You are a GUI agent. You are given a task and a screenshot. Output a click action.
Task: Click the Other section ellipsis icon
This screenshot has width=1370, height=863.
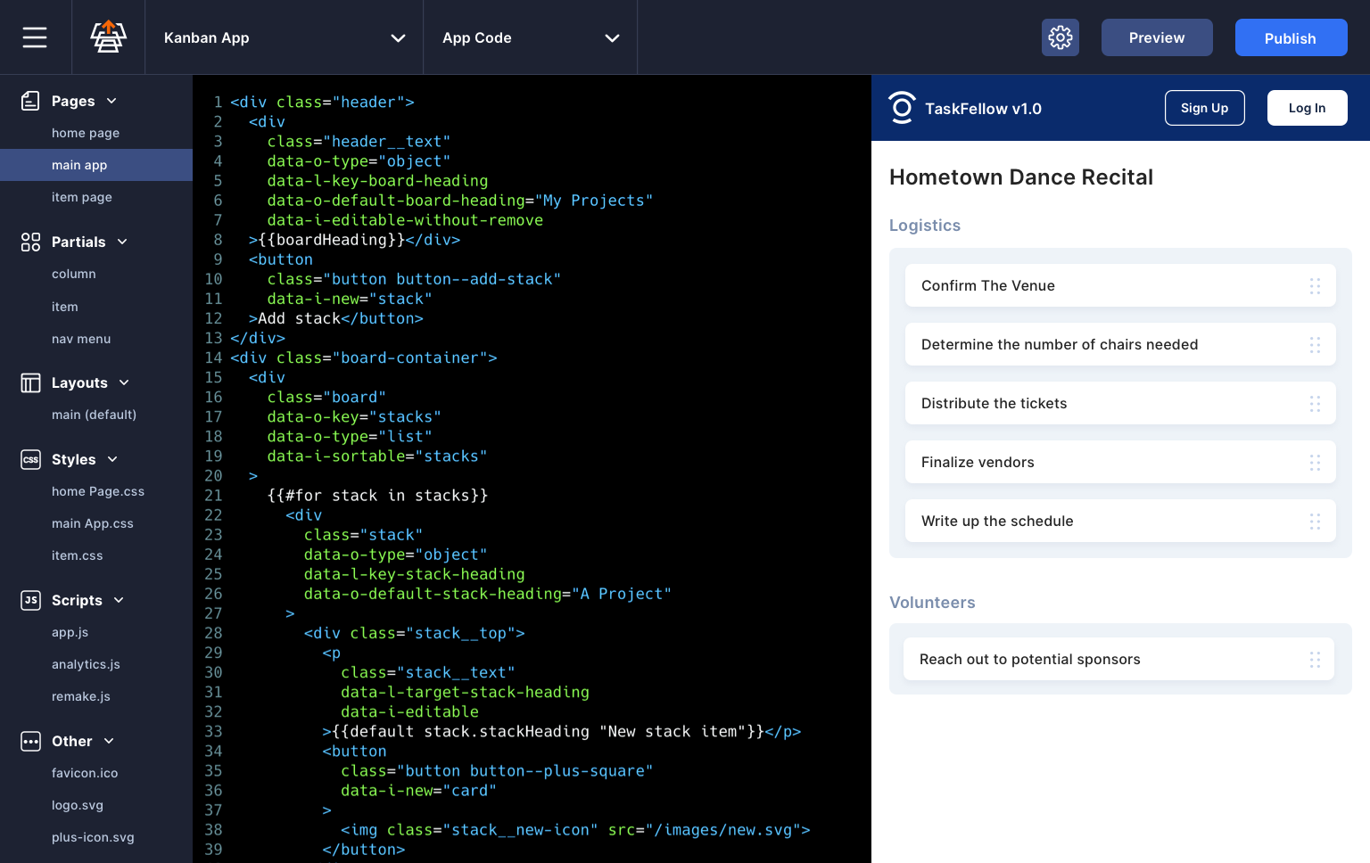click(x=30, y=741)
